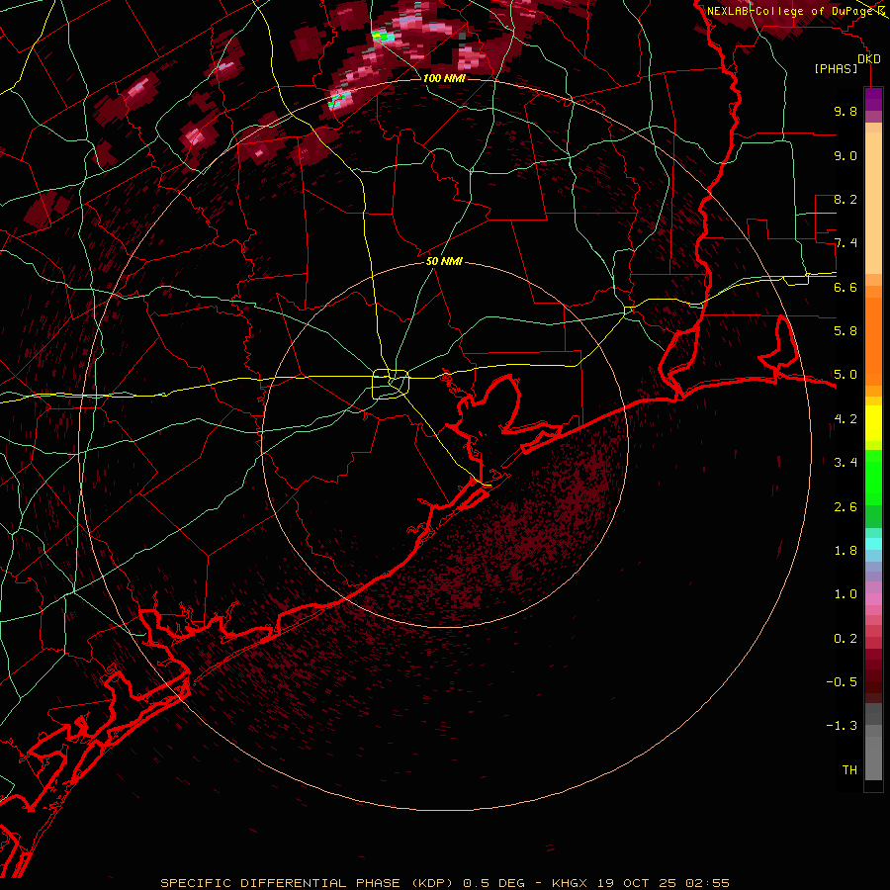Click the 2.6 value on the color scale

pos(845,506)
